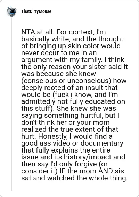Click the words 'skin color' in comment
Screen dimensions: 139x197
tap(83, 46)
